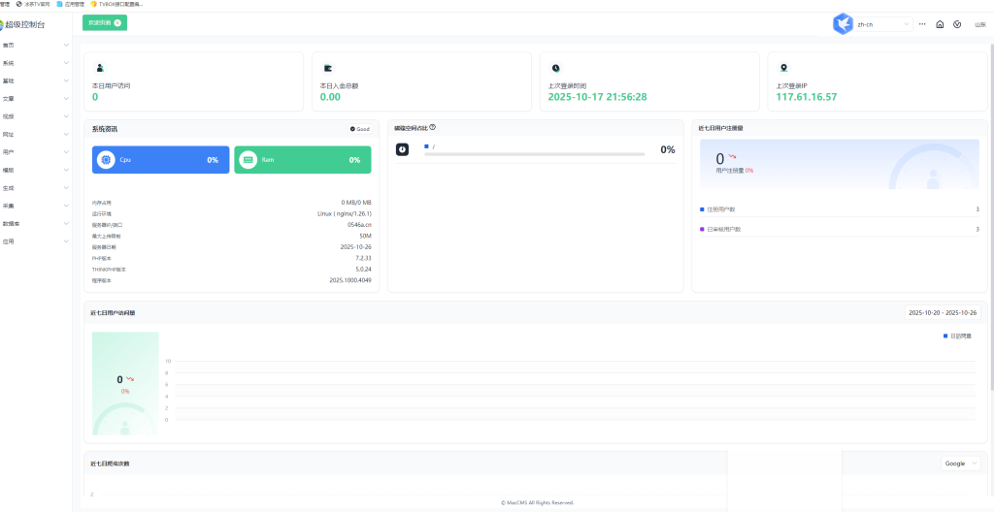994x512 pixels.
Task: Click the circular icon next to home
Action: (957, 24)
